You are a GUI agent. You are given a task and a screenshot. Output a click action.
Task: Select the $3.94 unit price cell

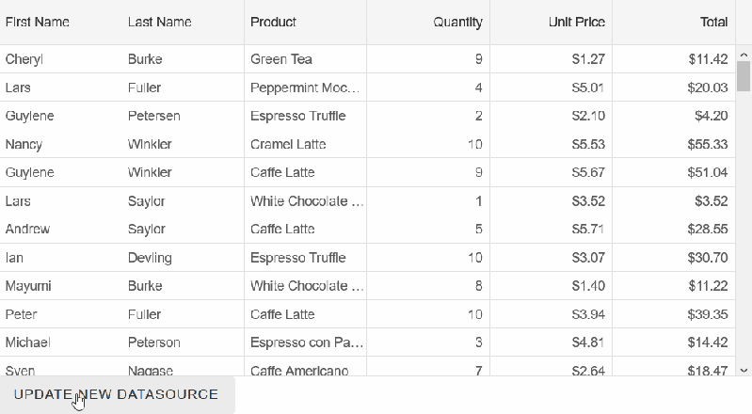point(587,313)
